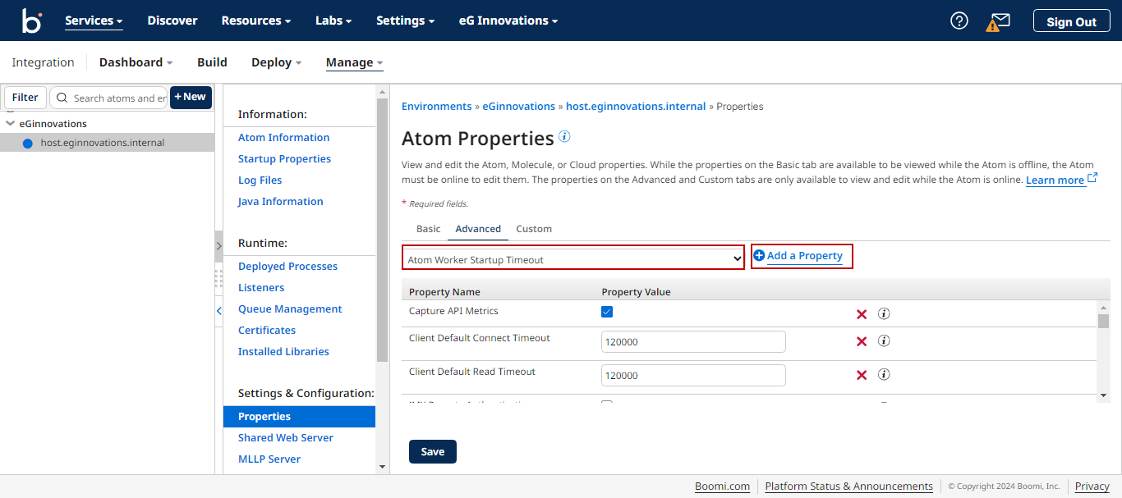Expand the Manage dropdown

pos(355,62)
